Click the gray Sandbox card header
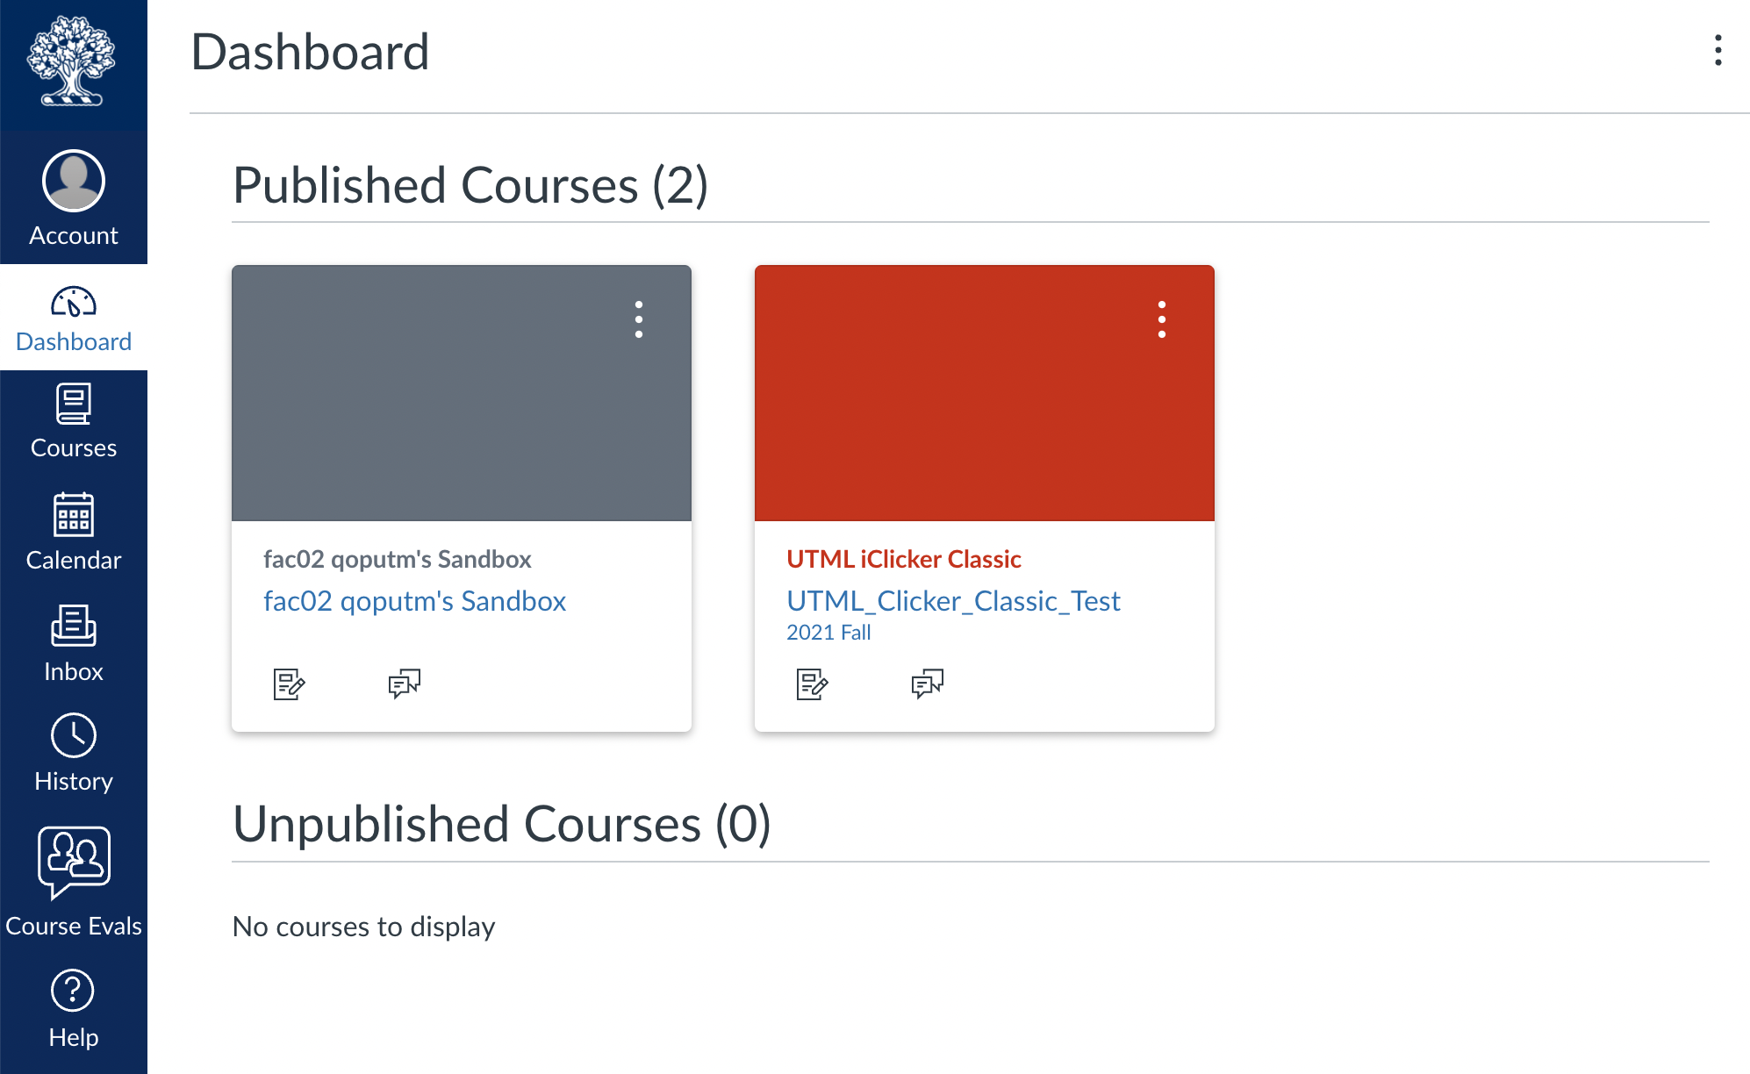Screen dimensions: 1750x1074 coord(462,393)
